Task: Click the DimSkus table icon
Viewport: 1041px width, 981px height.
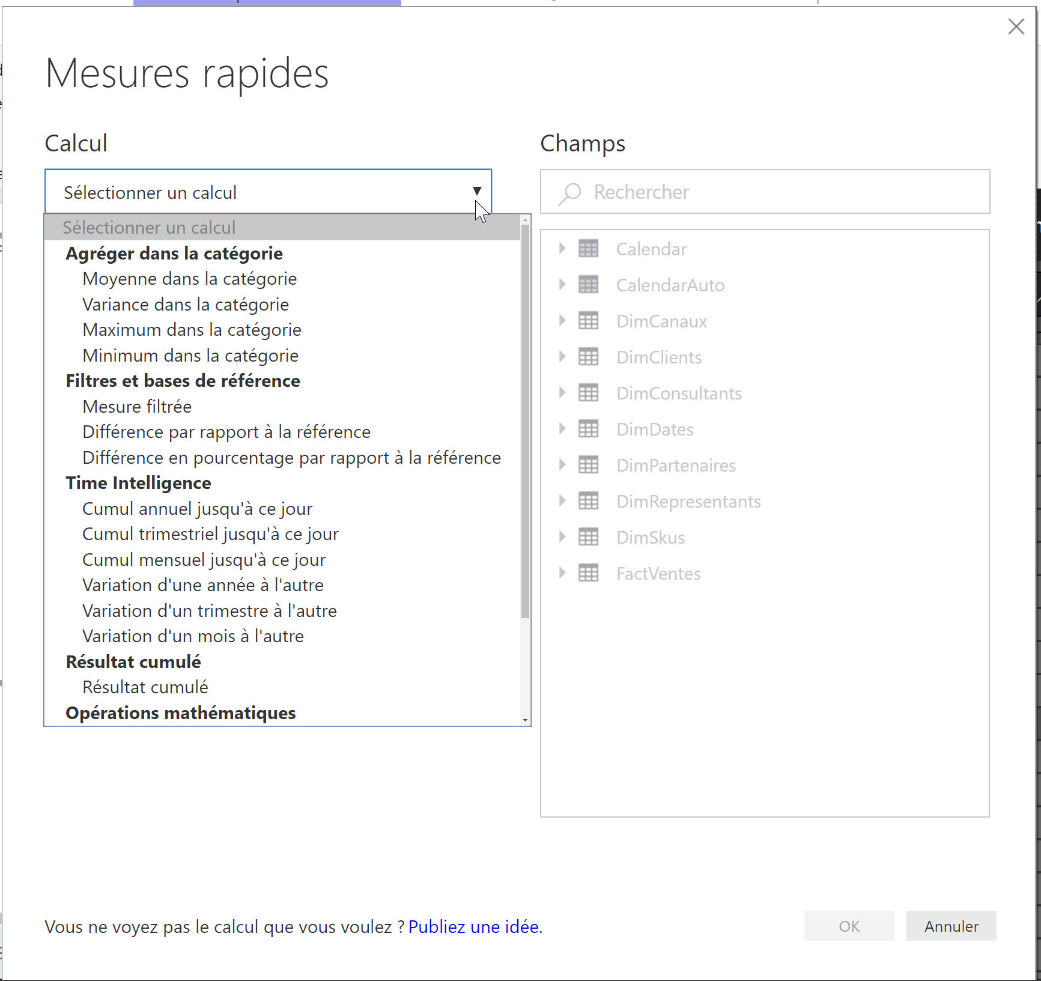Action: point(588,538)
